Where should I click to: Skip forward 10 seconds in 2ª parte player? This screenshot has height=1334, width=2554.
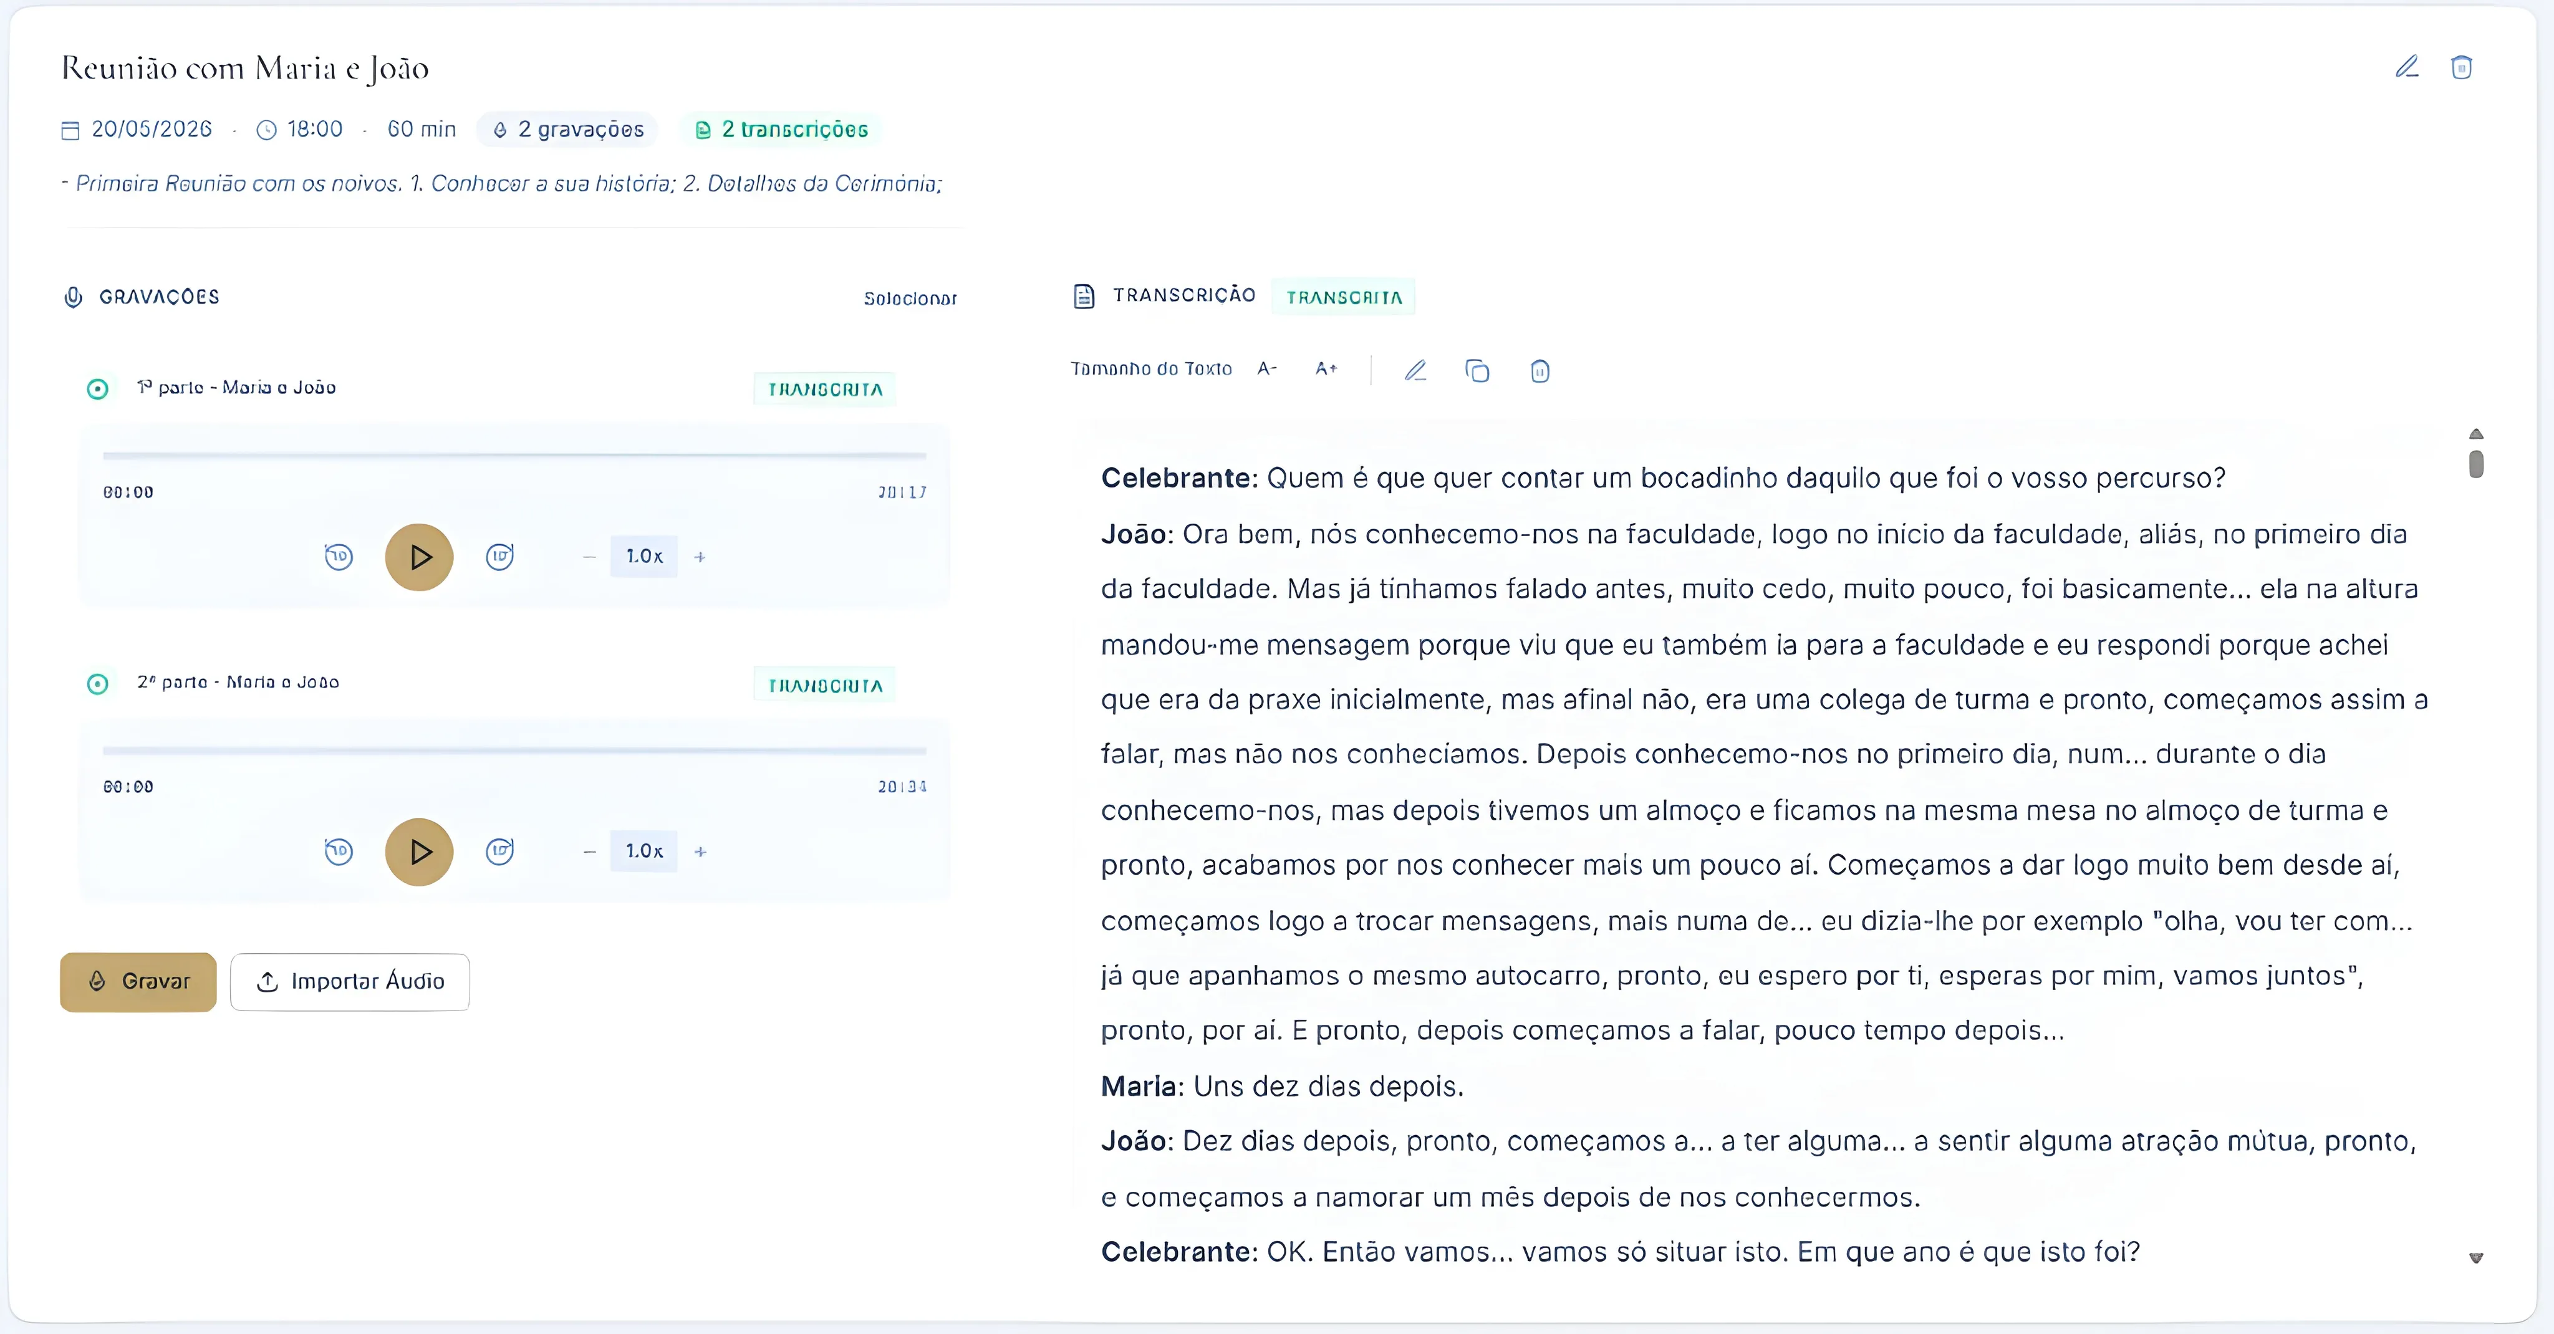pos(499,852)
